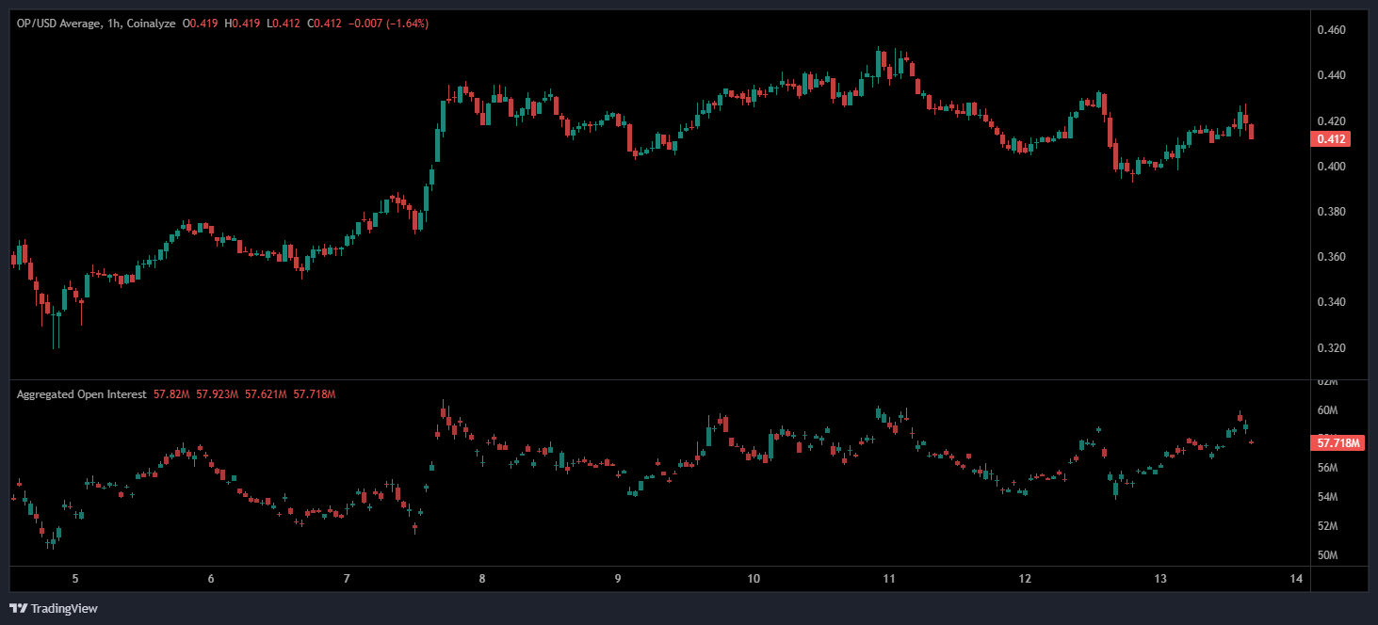1378x625 pixels.
Task: Click the red 57.718M tag on axis
Action: pyautogui.click(x=1337, y=442)
